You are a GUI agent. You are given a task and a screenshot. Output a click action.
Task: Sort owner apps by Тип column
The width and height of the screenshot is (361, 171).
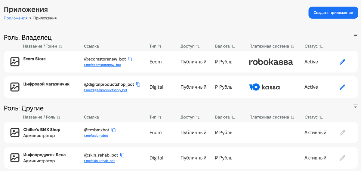click(160, 47)
